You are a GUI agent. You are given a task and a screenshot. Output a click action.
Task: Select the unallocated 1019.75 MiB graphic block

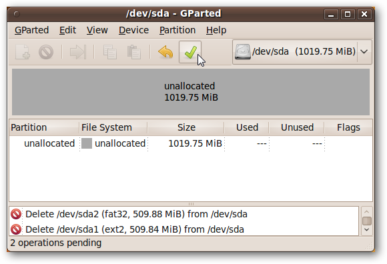(x=191, y=92)
